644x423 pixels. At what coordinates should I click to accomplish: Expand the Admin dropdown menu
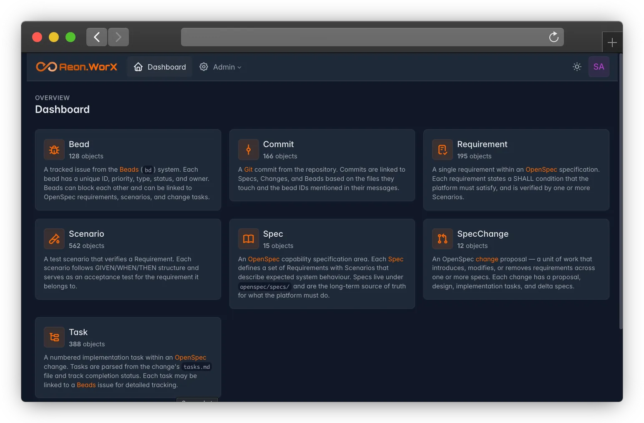click(x=220, y=67)
